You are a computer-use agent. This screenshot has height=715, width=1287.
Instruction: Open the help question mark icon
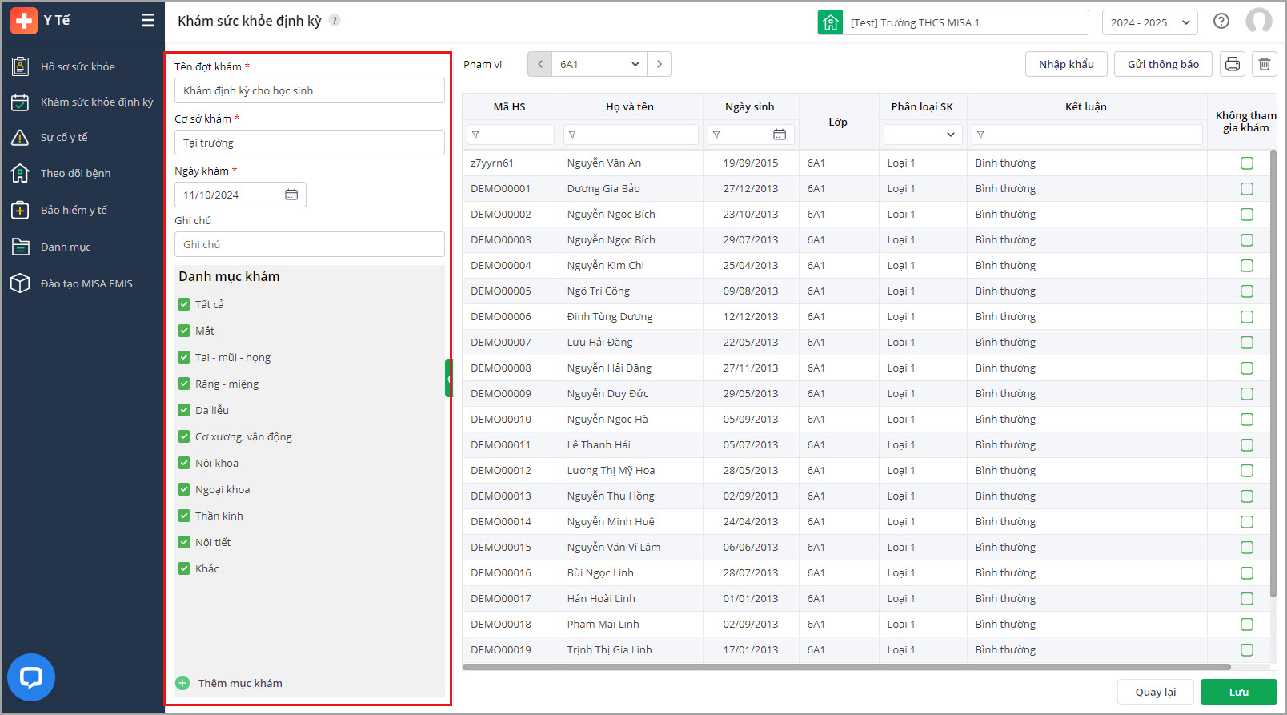[1221, 22]
